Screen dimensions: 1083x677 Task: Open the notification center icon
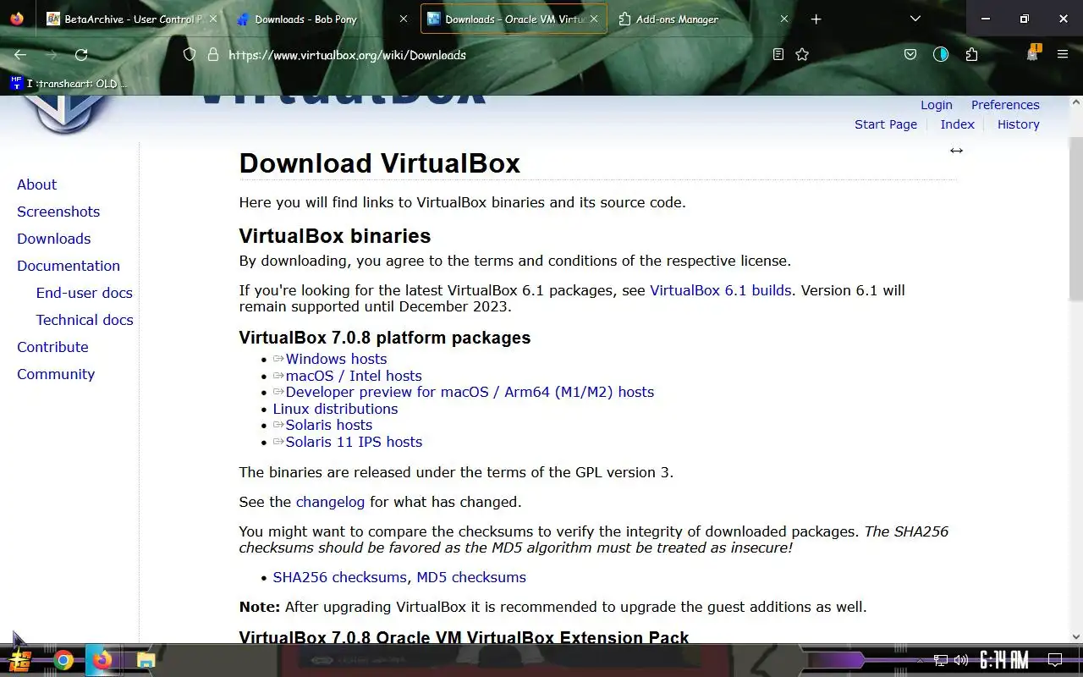[x=1055, y=660]
